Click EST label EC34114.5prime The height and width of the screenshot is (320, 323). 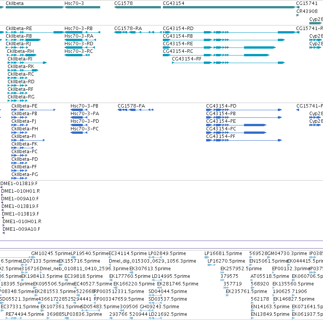pyautogui.click(x=128, y=253)
